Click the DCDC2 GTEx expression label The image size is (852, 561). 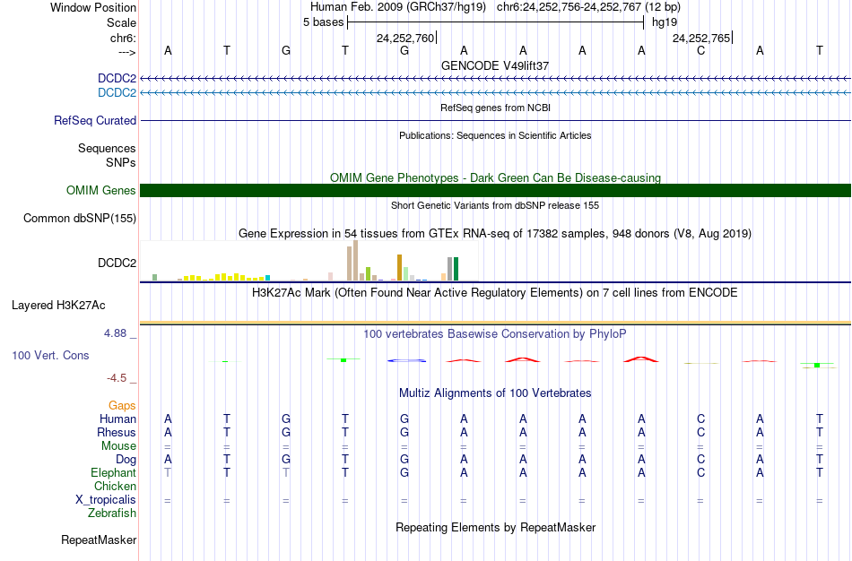point(117,263)
